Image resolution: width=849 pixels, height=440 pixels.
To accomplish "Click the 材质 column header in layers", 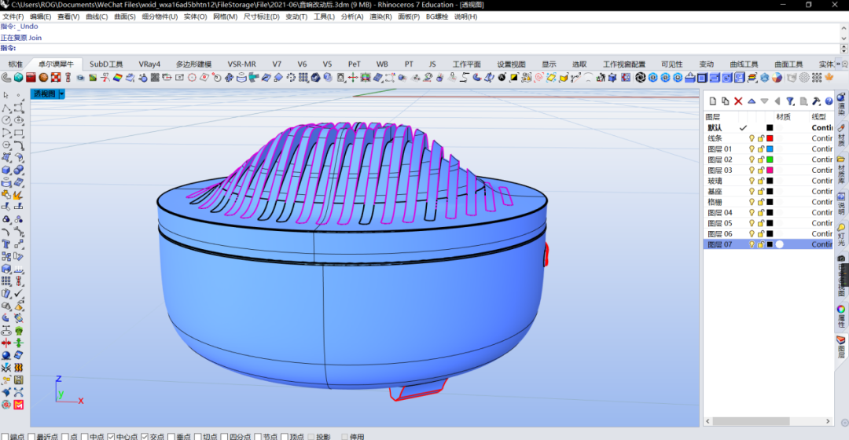I will (784, 117).
